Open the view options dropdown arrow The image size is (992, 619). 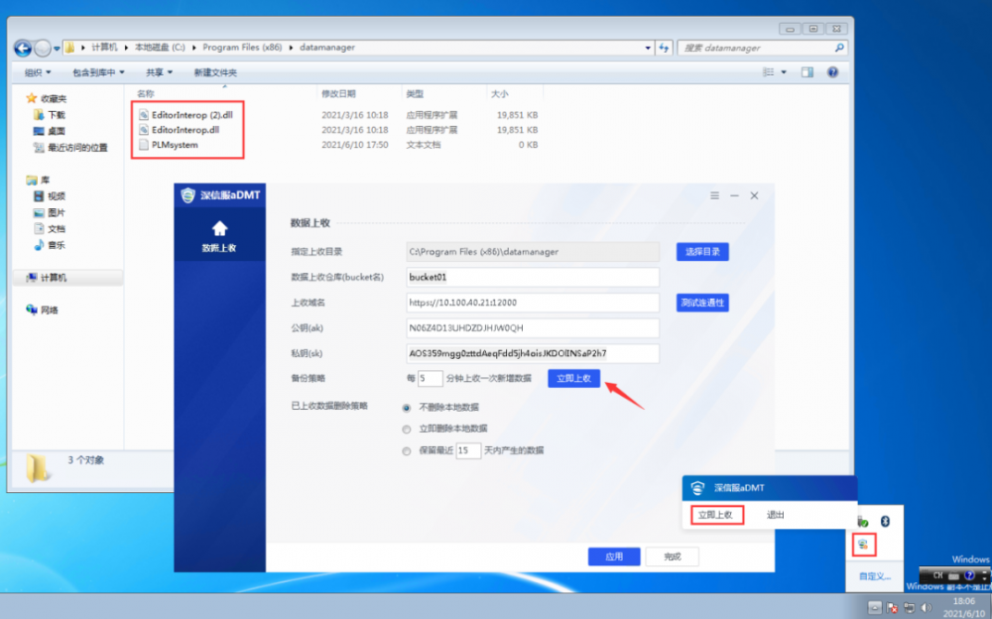click(784, 72)
